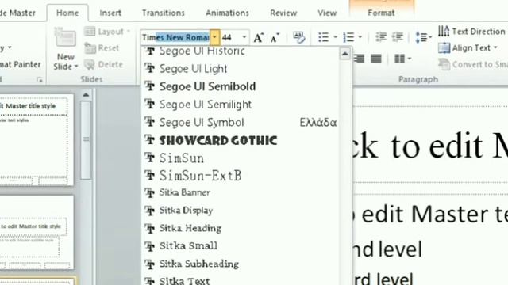Switch to the Transitions tab
Viewport: 508px width, 285px height.
(x=164, y=13)
